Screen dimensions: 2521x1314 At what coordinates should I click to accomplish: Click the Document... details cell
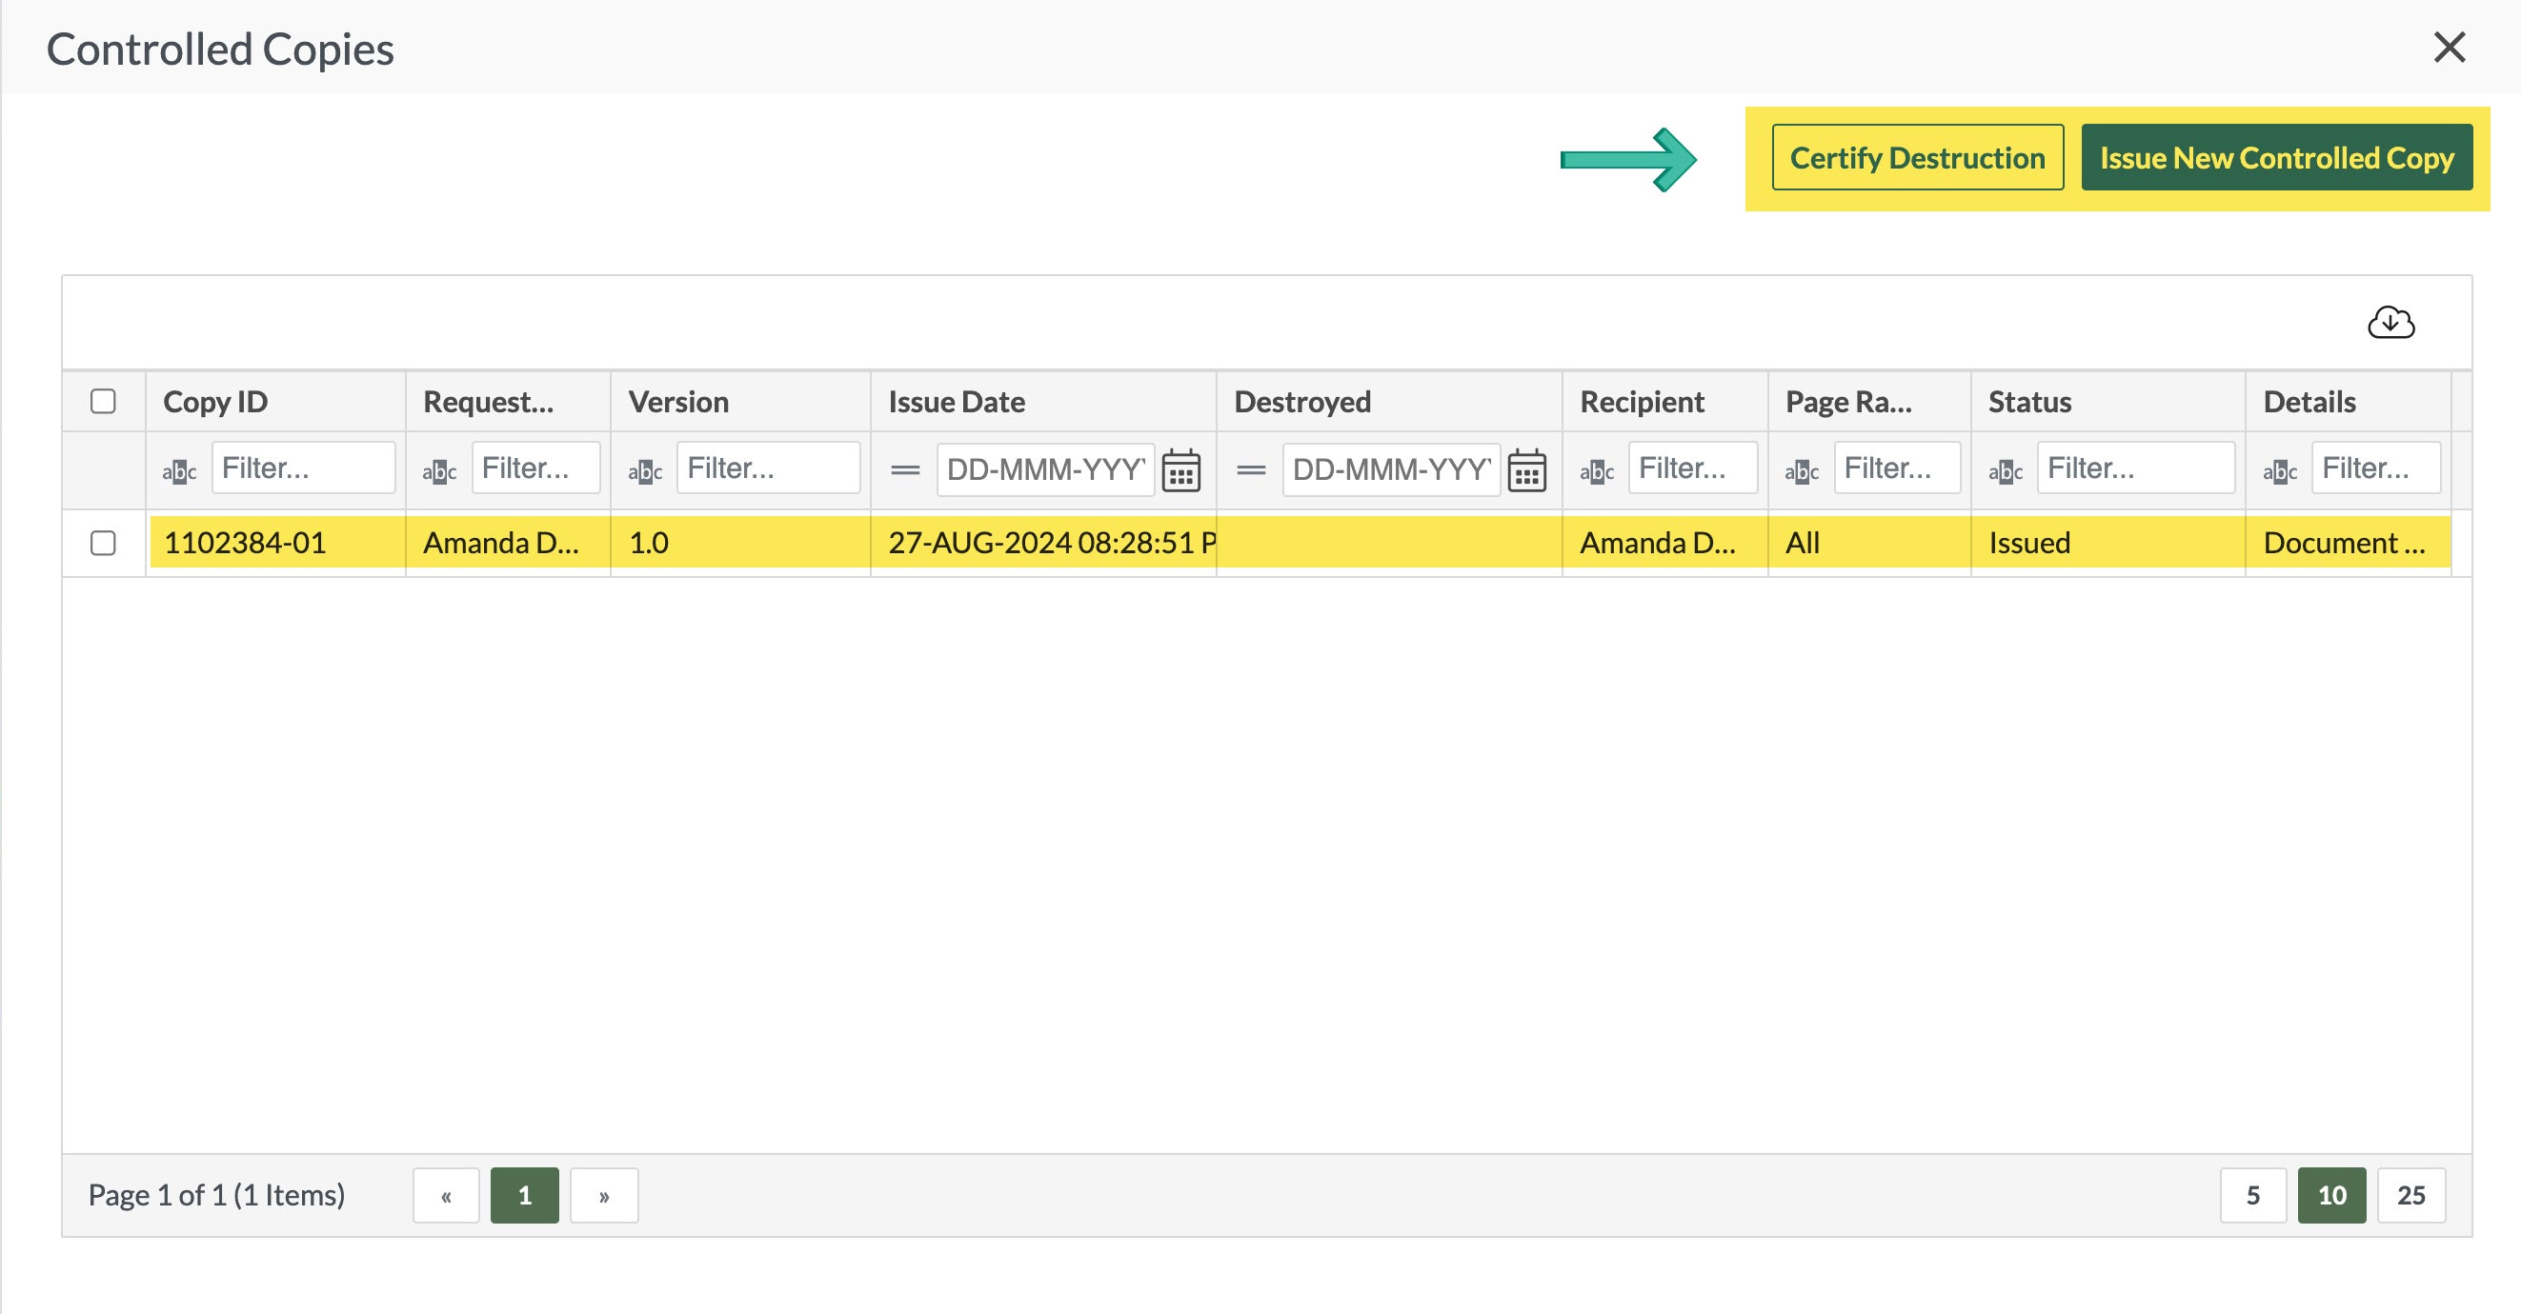click(2349, 543)
